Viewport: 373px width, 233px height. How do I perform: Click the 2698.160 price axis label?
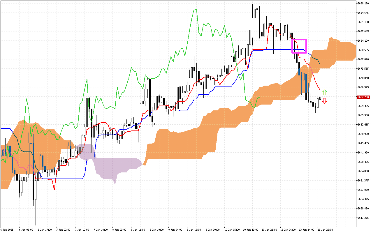pyautogui.click(x=363, y=3)
